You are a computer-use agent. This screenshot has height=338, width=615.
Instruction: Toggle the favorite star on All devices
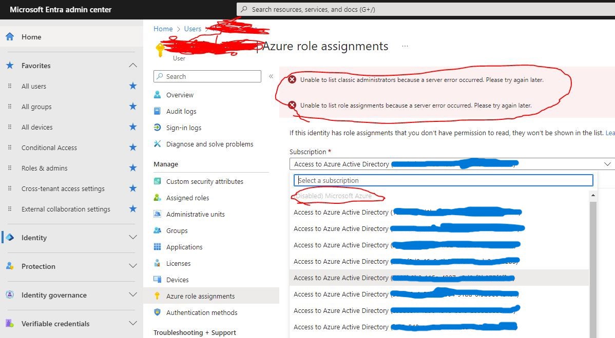tap(132, 127)
